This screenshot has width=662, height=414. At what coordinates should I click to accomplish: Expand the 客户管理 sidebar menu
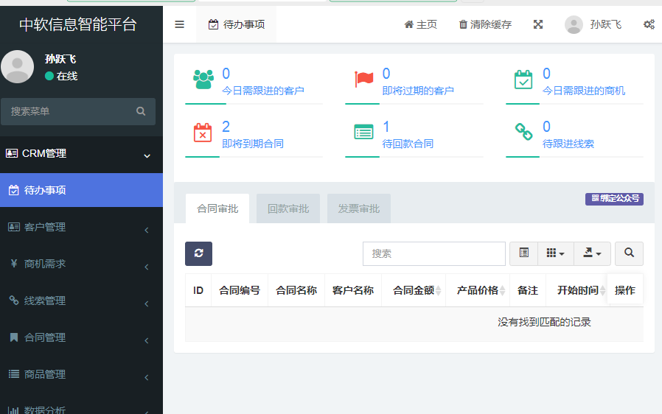(81, 228)
